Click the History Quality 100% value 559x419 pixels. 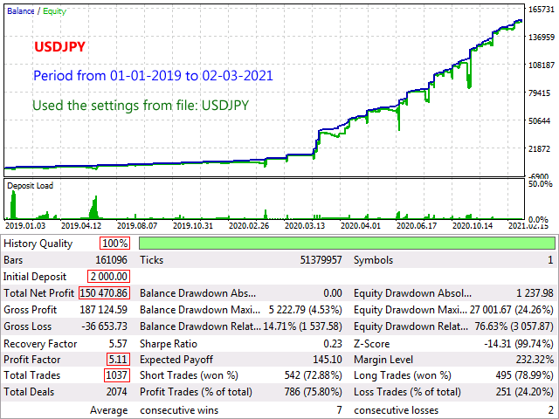click(x=114, y=244)
